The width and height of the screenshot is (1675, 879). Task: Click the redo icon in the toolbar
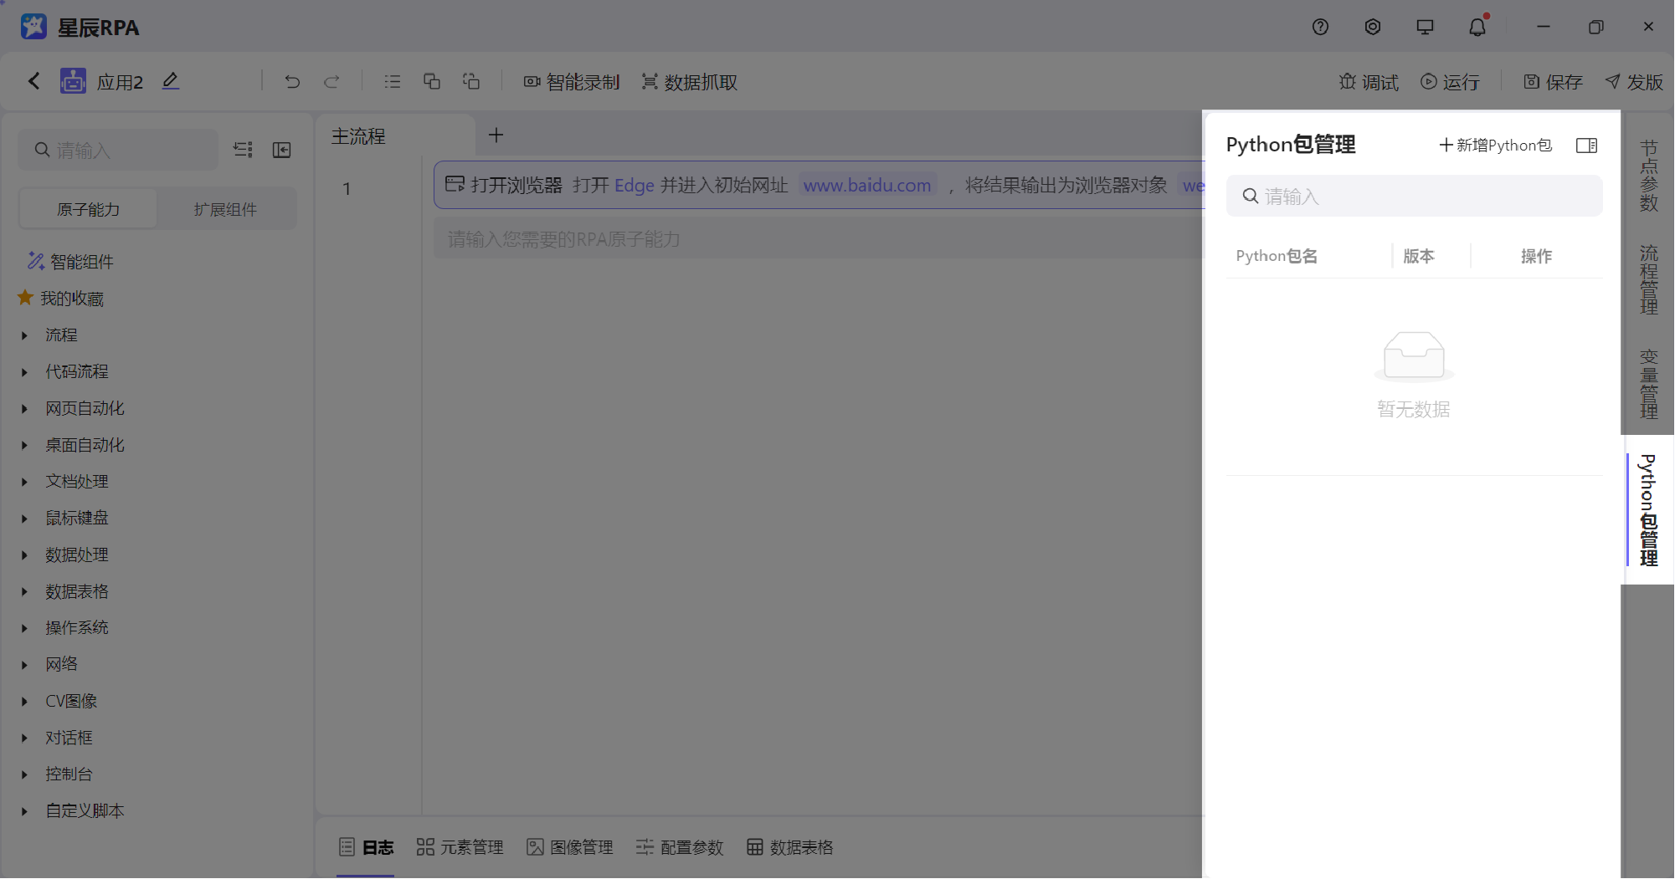tap(331, 81)
